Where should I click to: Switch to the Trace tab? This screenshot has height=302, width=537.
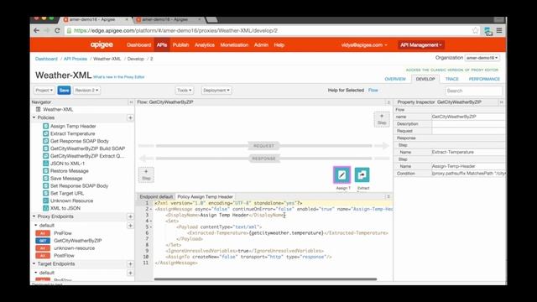[451, 79]
